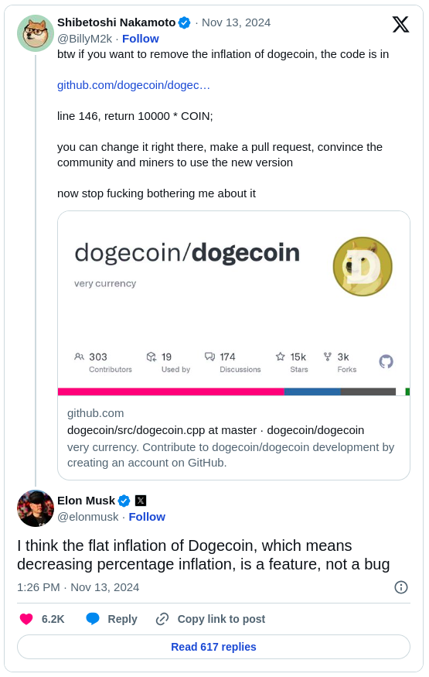The width and height of the screenshot is (429, 677).
Task: Follow the @elonmusk account
Action: click(x=147, y=517)
